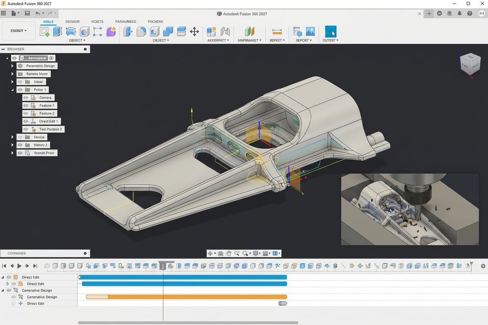Select the Create Sketch tool icon
The width and height of the screenshot is (488, 325).
tap(45, 32)
